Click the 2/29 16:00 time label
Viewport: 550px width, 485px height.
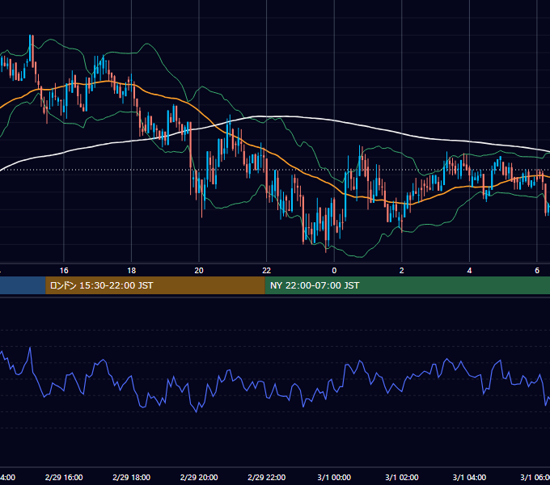pos(64,477)
